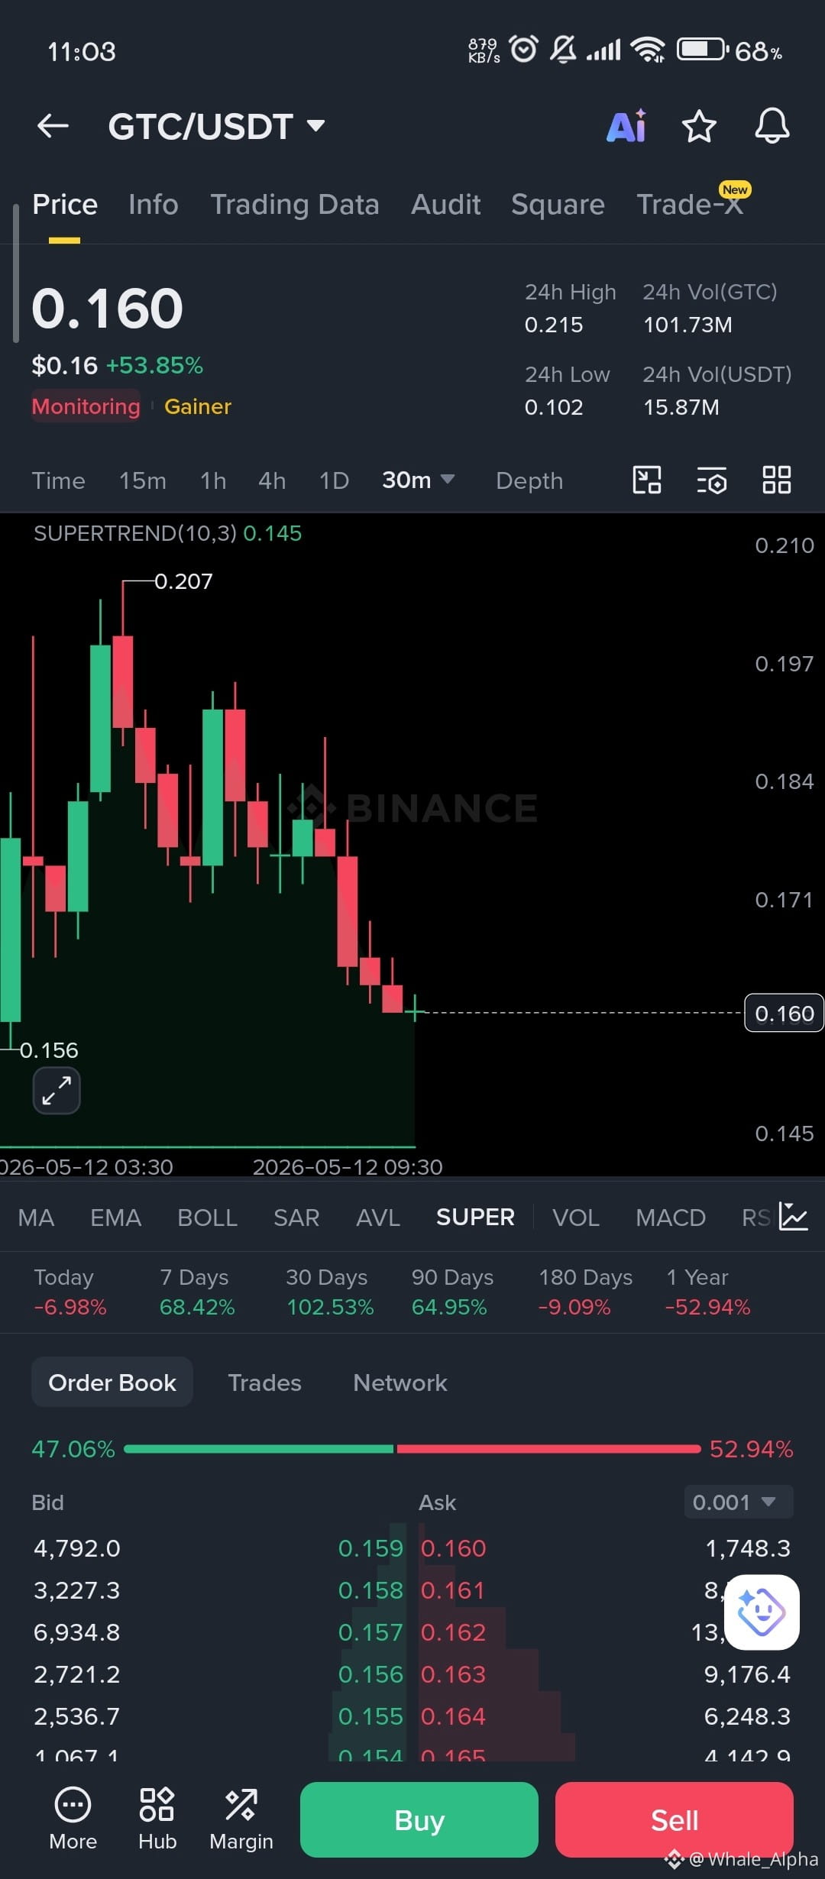Tap the green Buy button

[419, 1819]
